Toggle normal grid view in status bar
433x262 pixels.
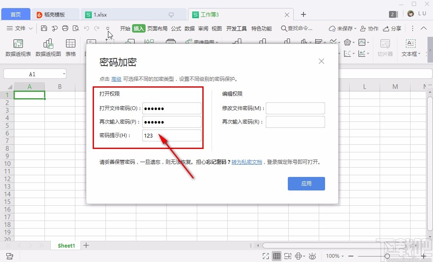[x=277, y=256]
